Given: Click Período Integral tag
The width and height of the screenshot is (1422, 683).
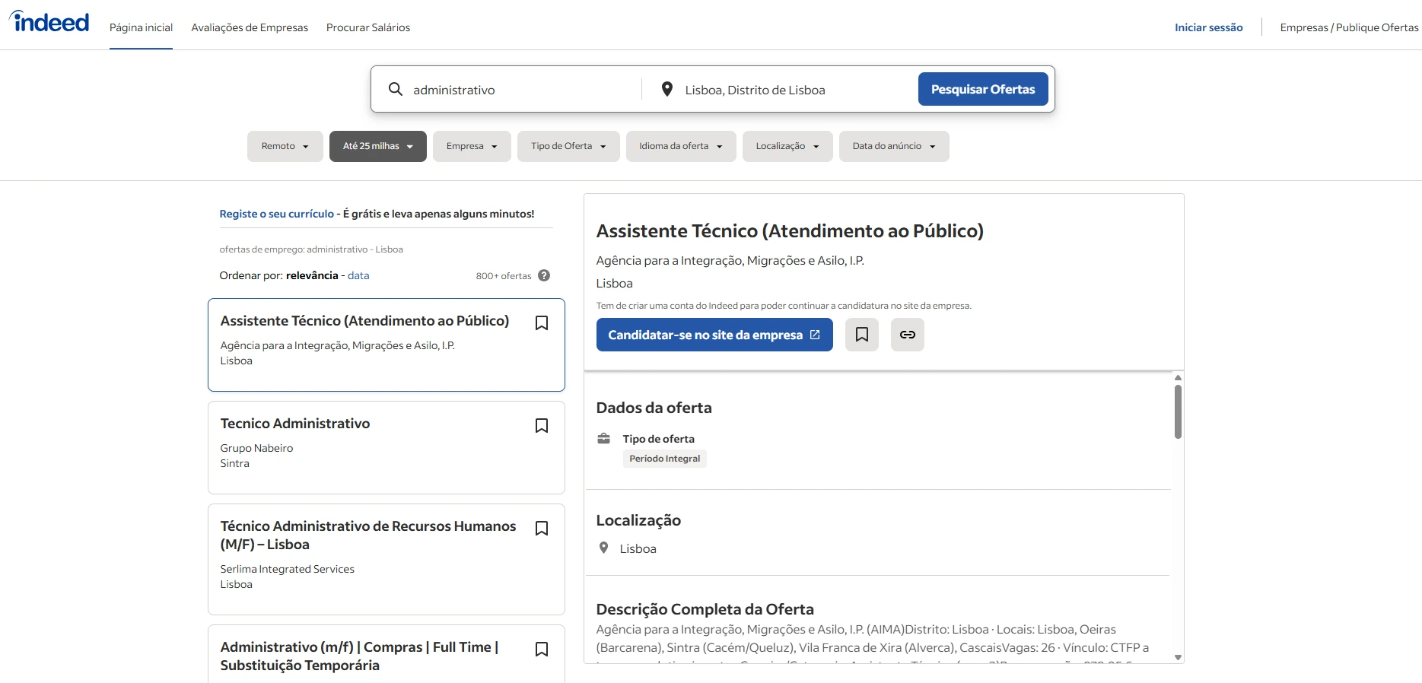Looking at the screenshot, I should 665,459.
